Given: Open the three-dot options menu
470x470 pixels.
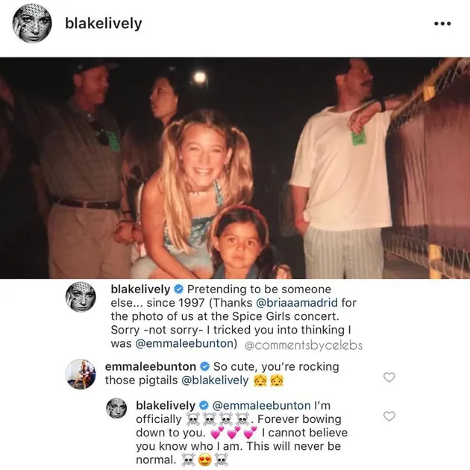Looking at the screenshot, I should 442,24.
